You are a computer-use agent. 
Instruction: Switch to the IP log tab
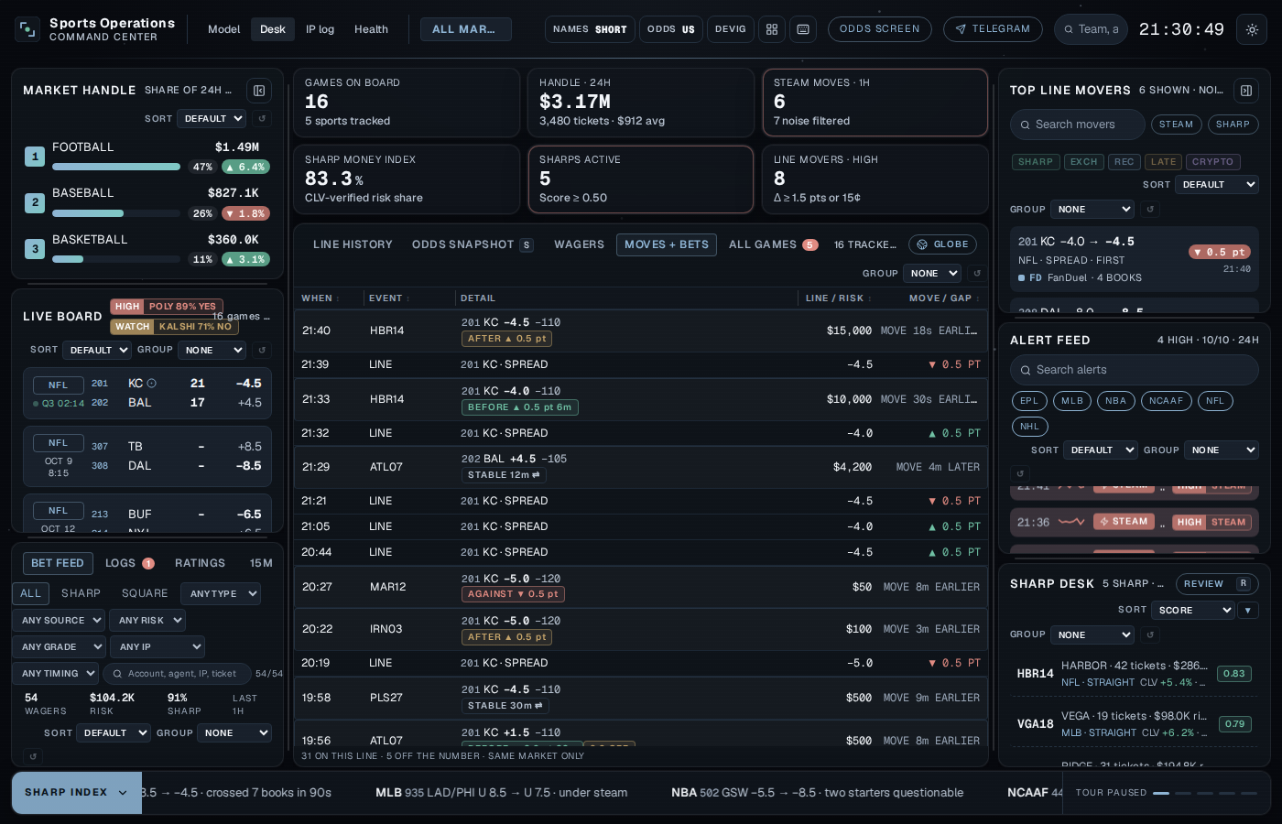pyautogui.click(x=320, y=29)
